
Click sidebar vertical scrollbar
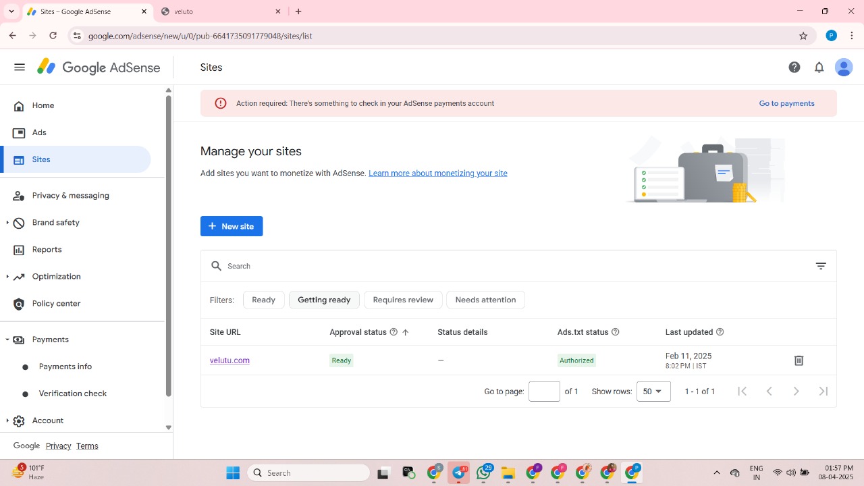[169, 246]
